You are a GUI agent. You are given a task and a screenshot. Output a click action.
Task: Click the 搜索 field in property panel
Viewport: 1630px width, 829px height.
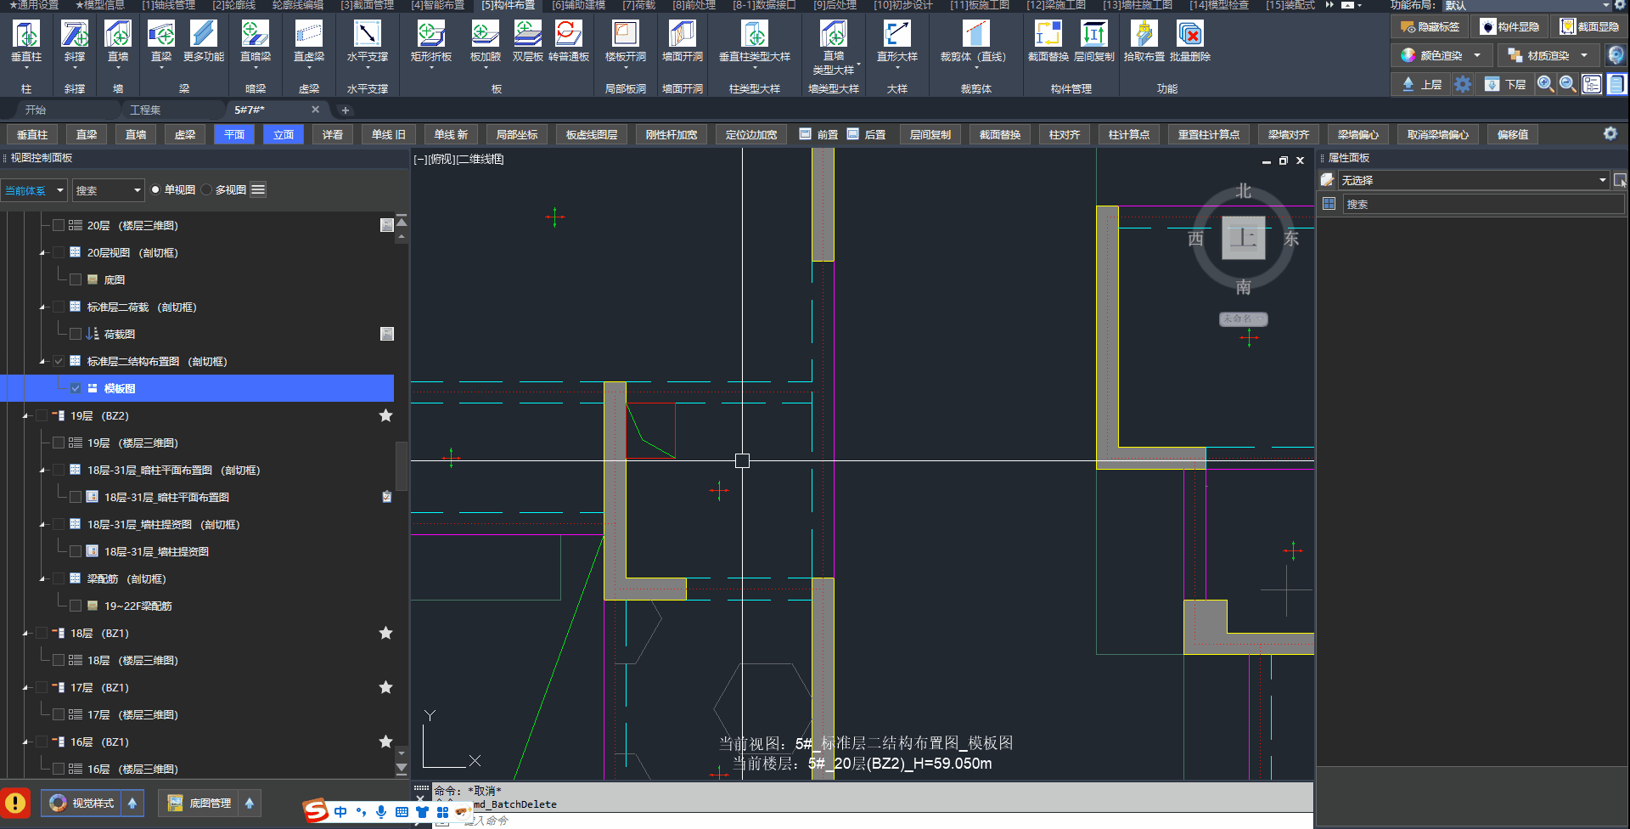tap(1481, 205)
